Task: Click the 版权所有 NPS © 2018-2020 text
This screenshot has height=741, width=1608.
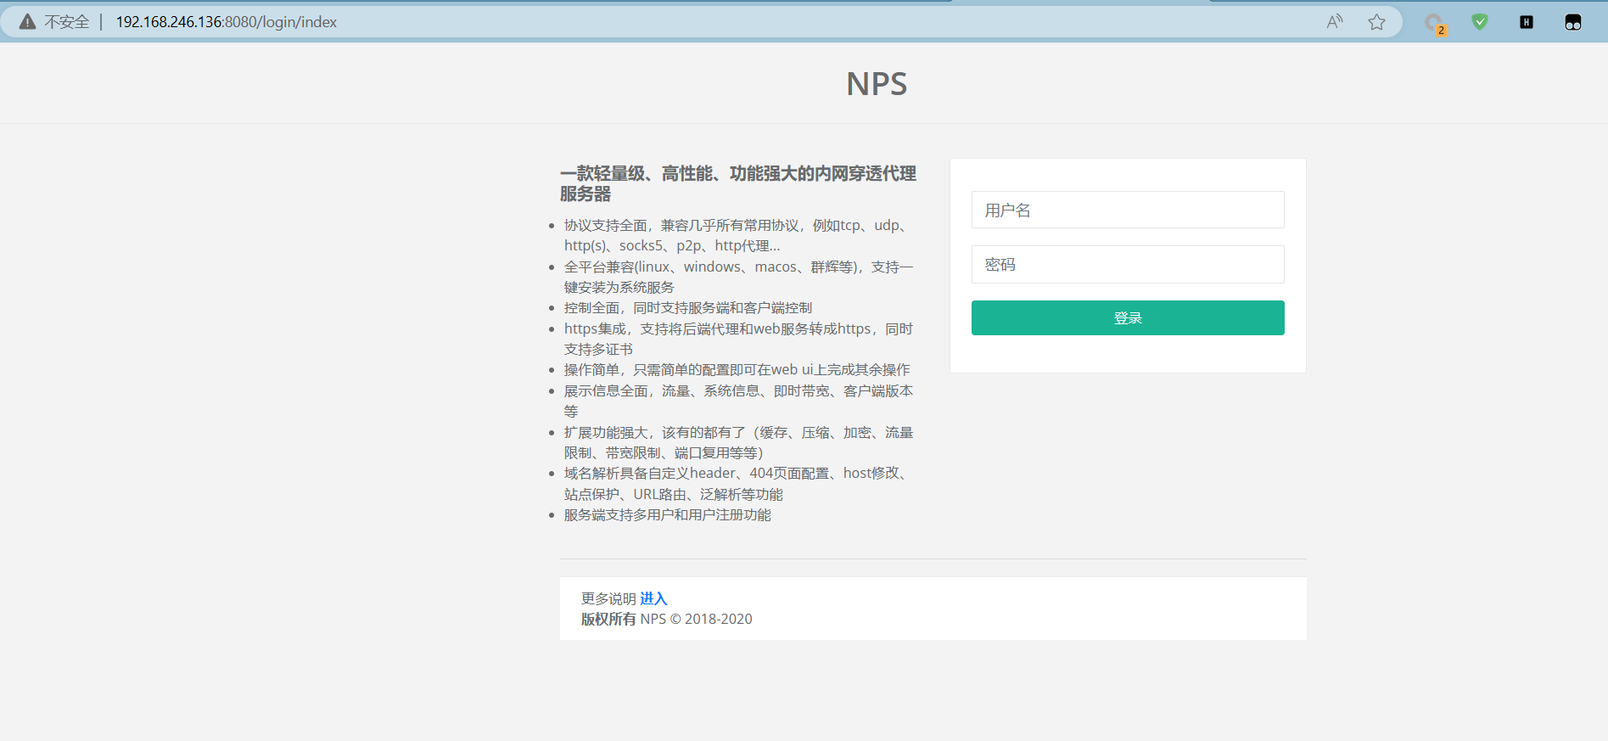Action: click(x=666, y=619)
